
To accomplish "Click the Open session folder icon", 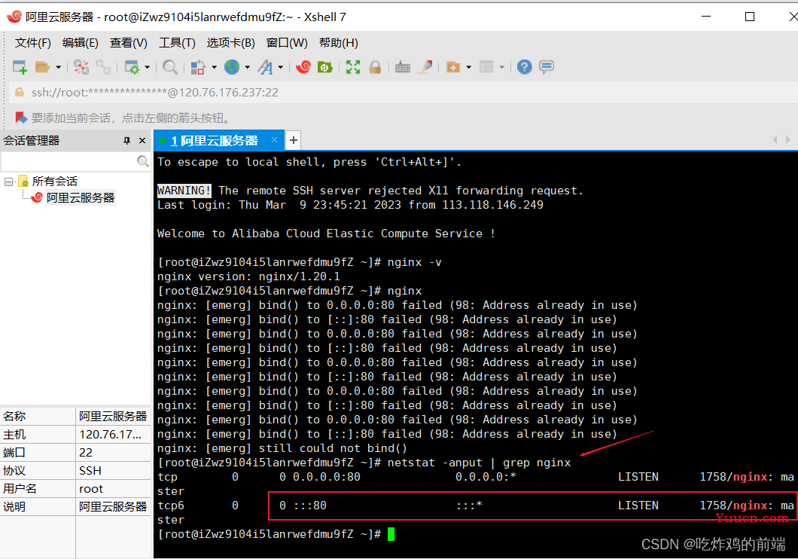I will coord(42,67).
